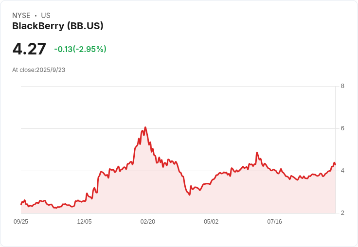Click the -0.13(-2.95%) change value
The height and width of the screenshot is (247, 358).
point(80,49)
